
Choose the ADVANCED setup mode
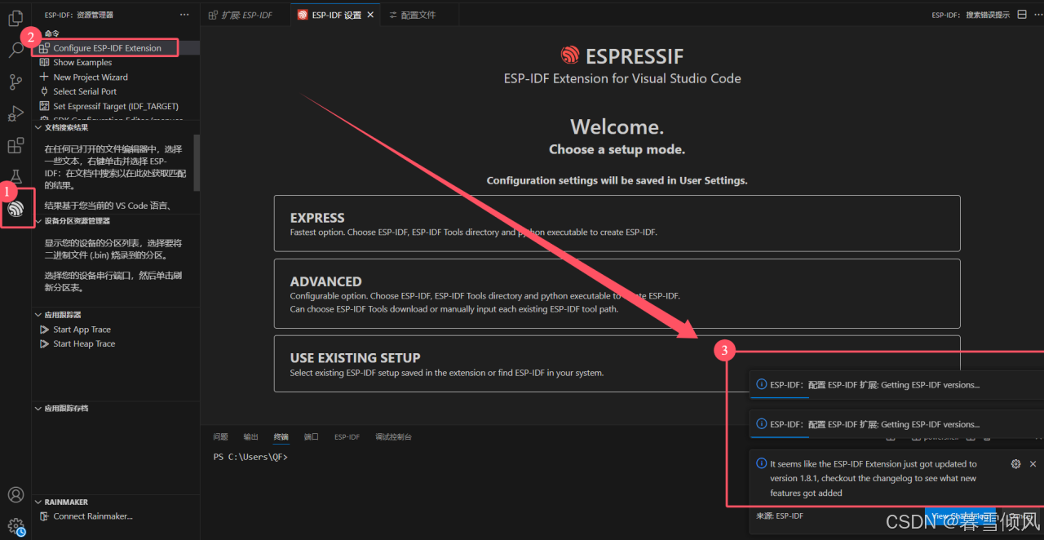tap(617, 294)
